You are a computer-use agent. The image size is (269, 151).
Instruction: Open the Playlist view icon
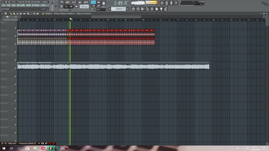[x=134, y=9]
